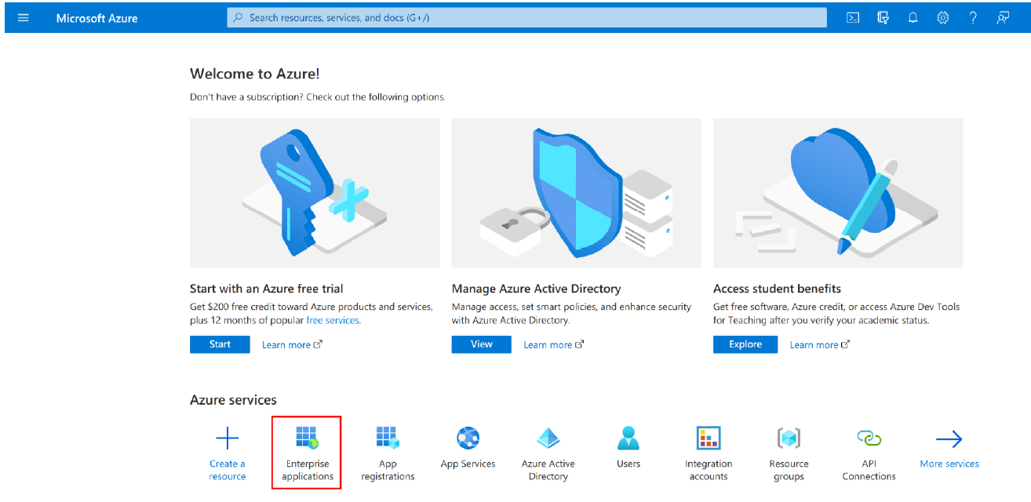1031x502 pixels.
Task: Click the Resource groups label
Action: [x=789, y=470]
